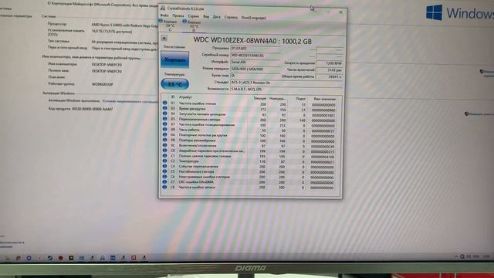Click the Возможности S.M.A.R.T. field
This screenshot has height=278, width=494.
tap(286, 90)
